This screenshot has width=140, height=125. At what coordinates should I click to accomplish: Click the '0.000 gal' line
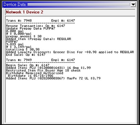coord(15,31)
